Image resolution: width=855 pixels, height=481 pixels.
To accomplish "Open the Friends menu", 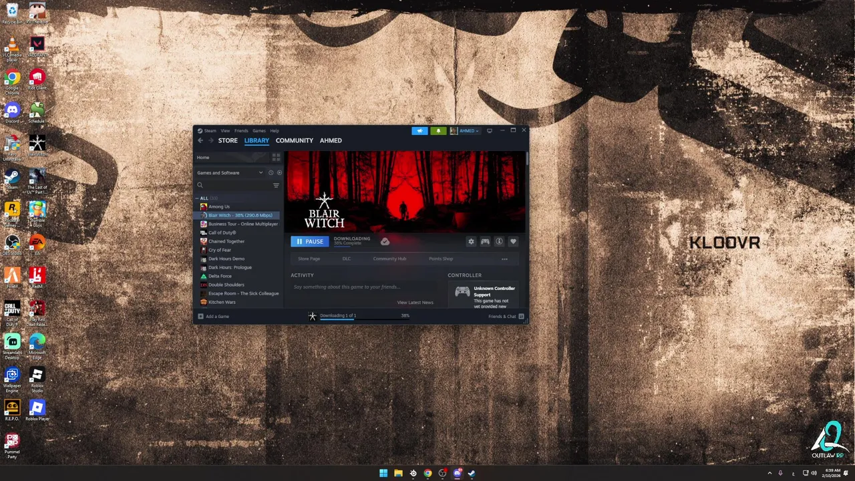I will click(x=241, y=131).
